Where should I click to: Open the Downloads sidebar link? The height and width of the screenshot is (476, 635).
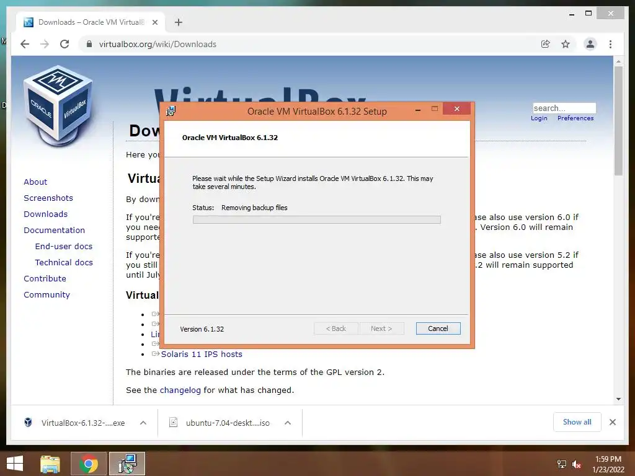(45, 214)
